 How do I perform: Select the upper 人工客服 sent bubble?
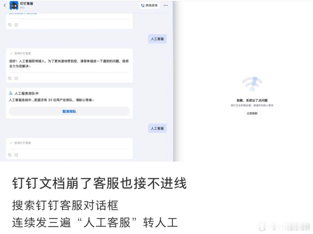tap(157, 38)
